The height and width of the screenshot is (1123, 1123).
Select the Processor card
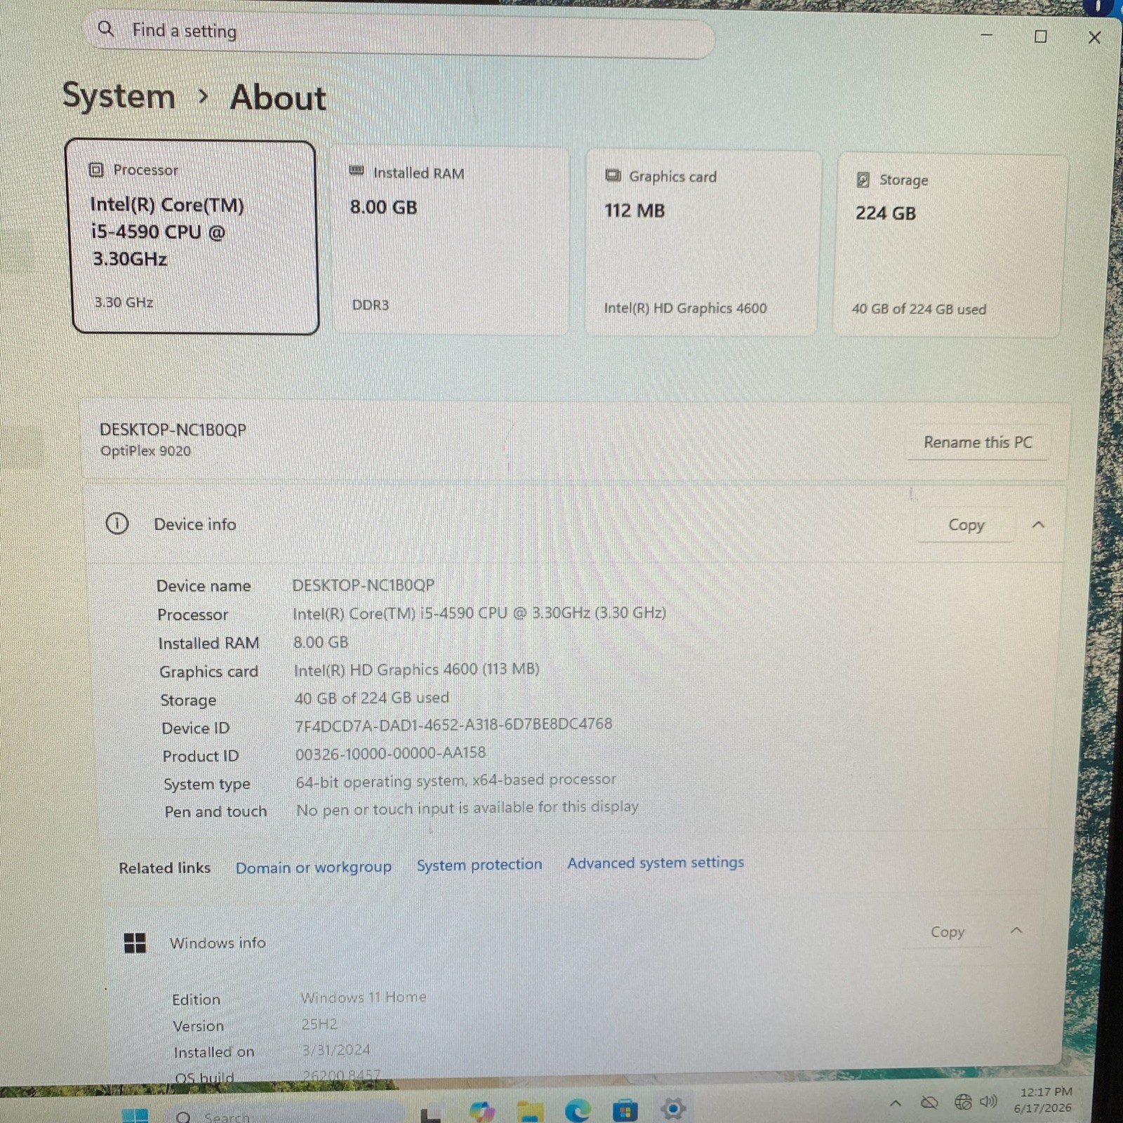tap(194, 237)
